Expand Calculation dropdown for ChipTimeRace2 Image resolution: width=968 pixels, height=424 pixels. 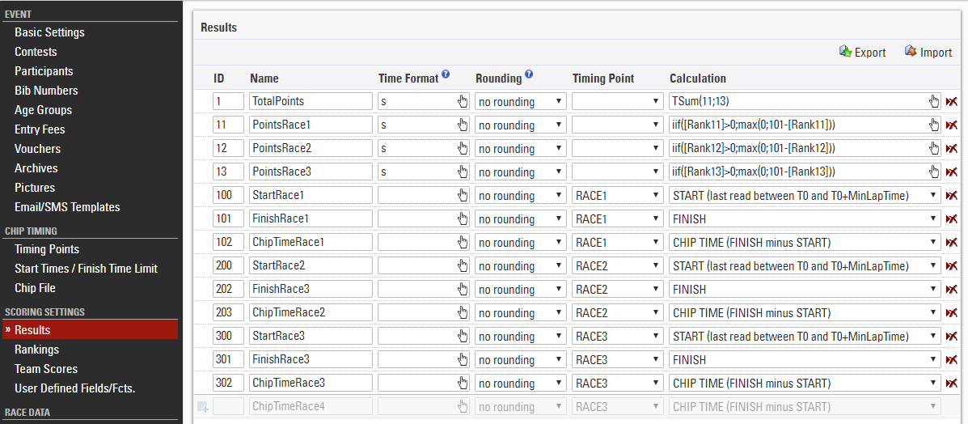click(x=805, y=312)
